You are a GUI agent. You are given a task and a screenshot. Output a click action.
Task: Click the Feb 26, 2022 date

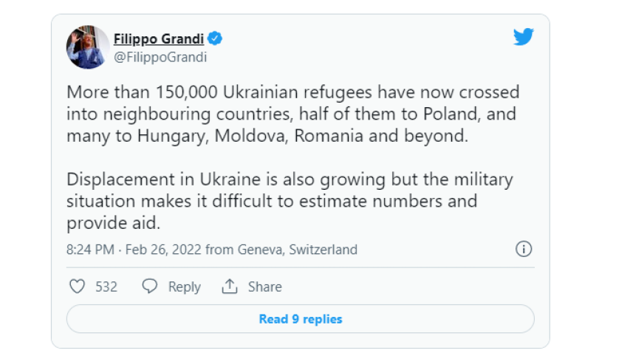pyautogui.click(x=157, y=250)
